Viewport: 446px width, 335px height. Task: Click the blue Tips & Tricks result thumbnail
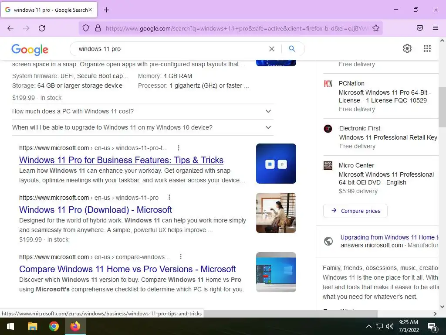[276, 164]
